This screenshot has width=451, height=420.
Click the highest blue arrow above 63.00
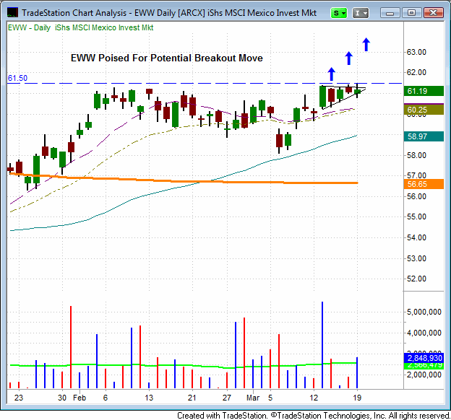coord(366,44)
